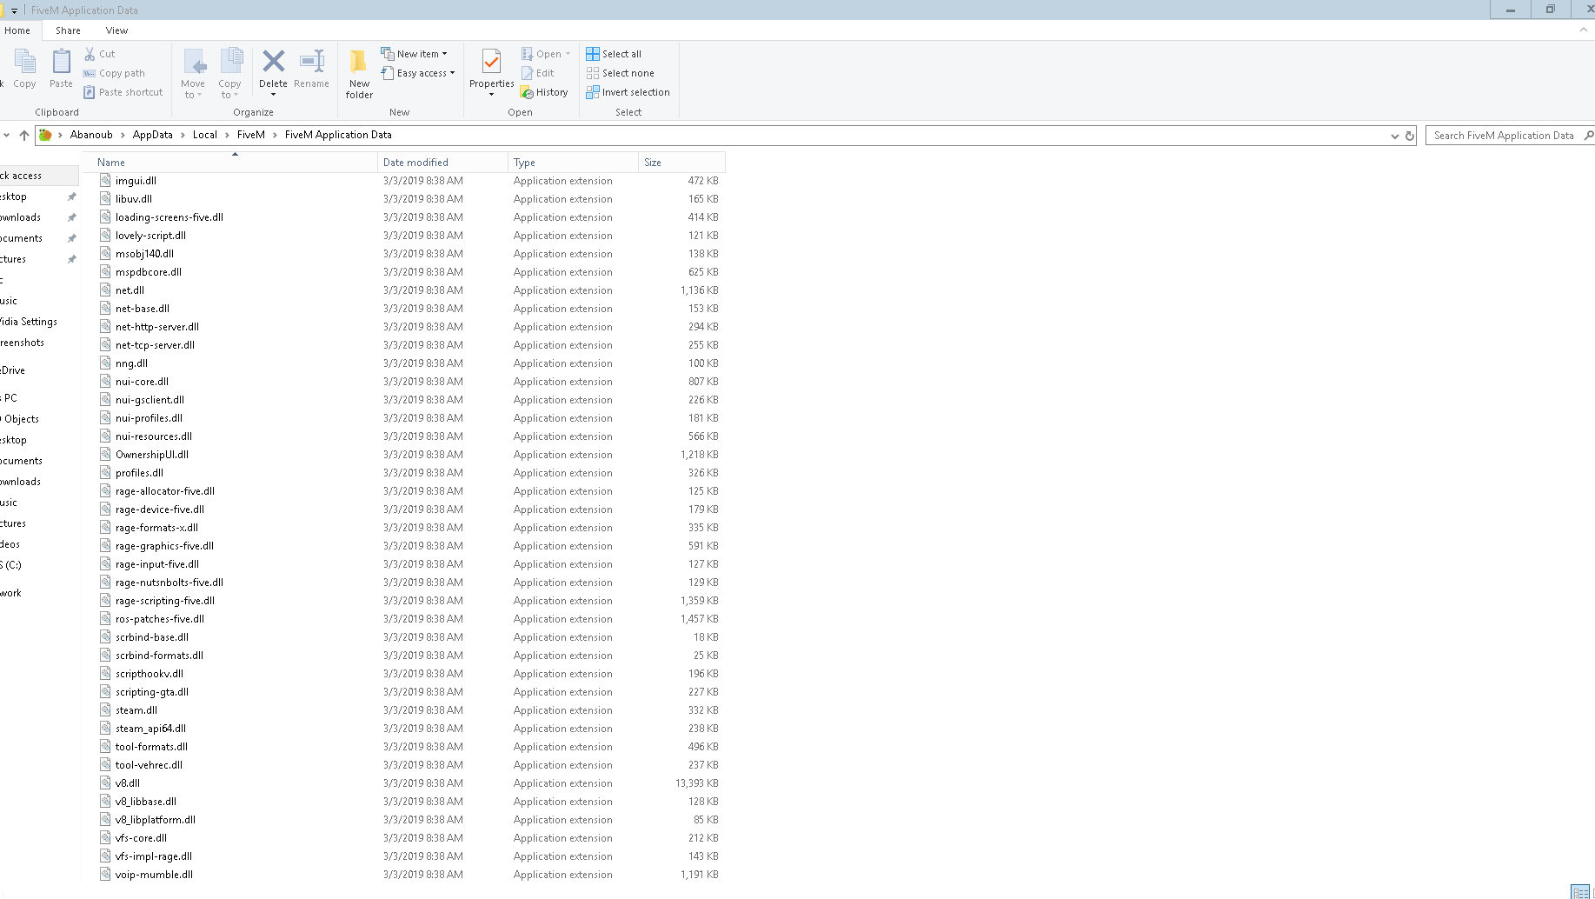
Task: Click Select all in the ribbon
Action: [x=614, y=54]
